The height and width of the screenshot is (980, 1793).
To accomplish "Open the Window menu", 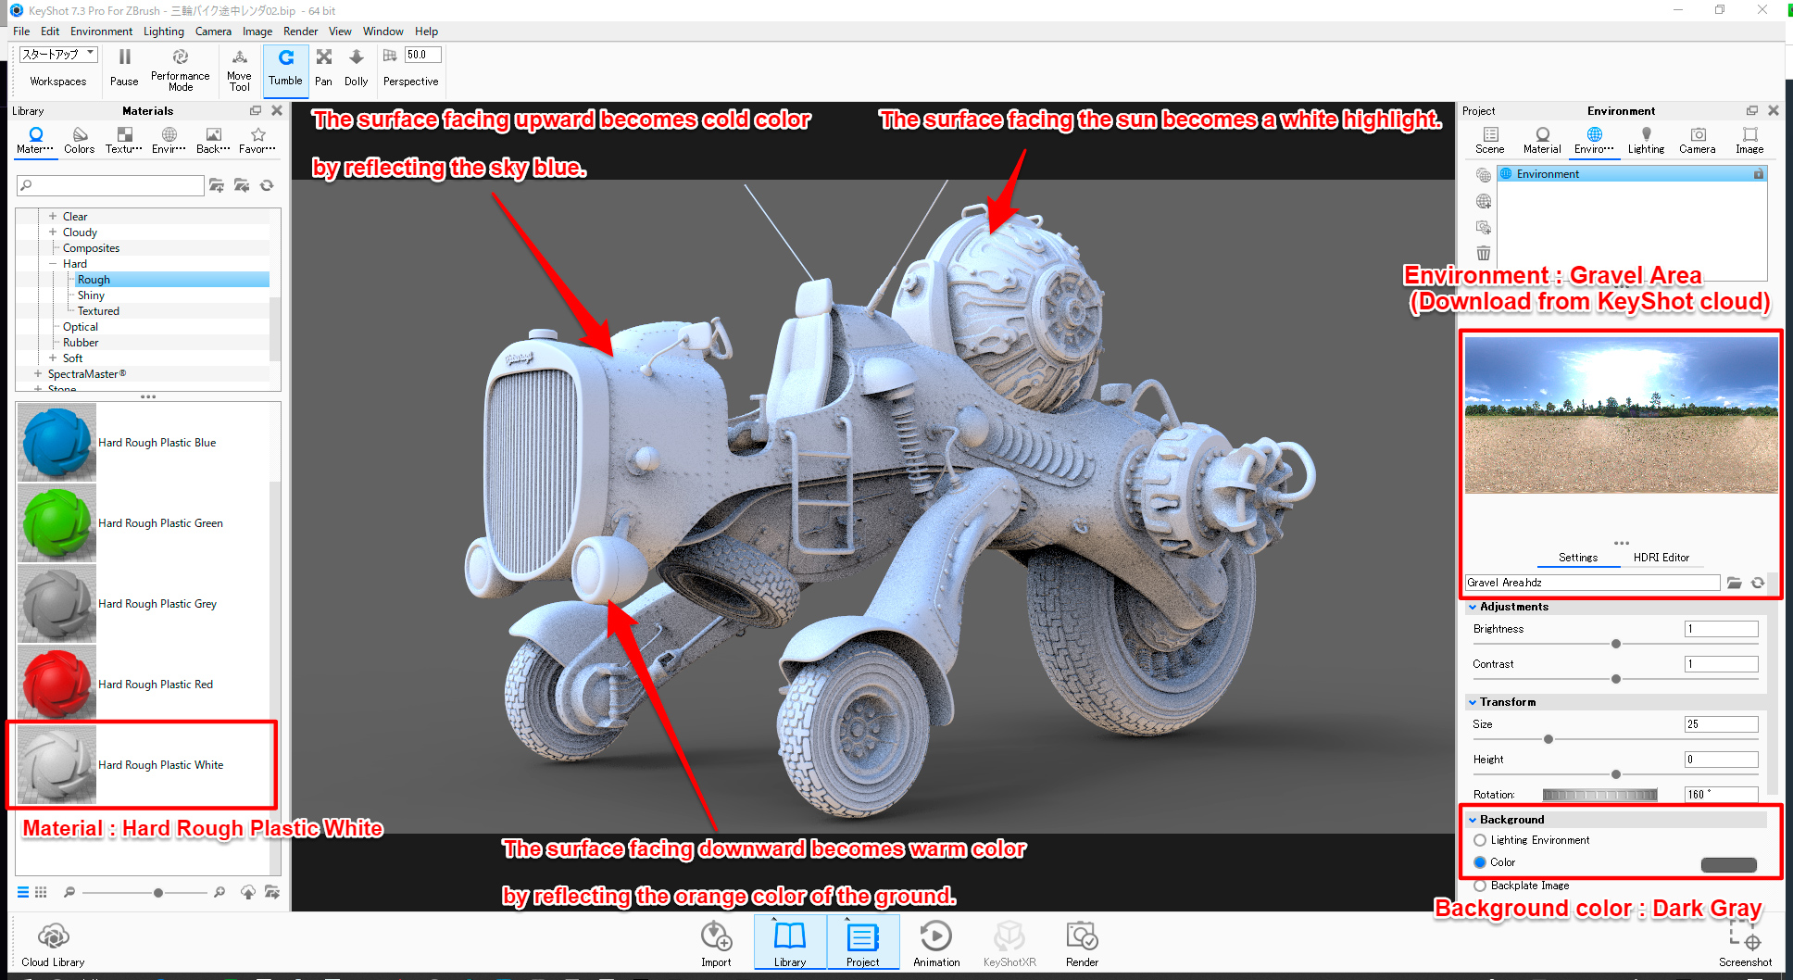I will click(x=382, y=31).
